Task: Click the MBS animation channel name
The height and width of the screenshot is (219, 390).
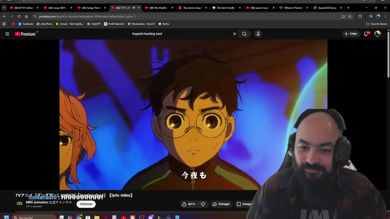Action: (49, 202)
